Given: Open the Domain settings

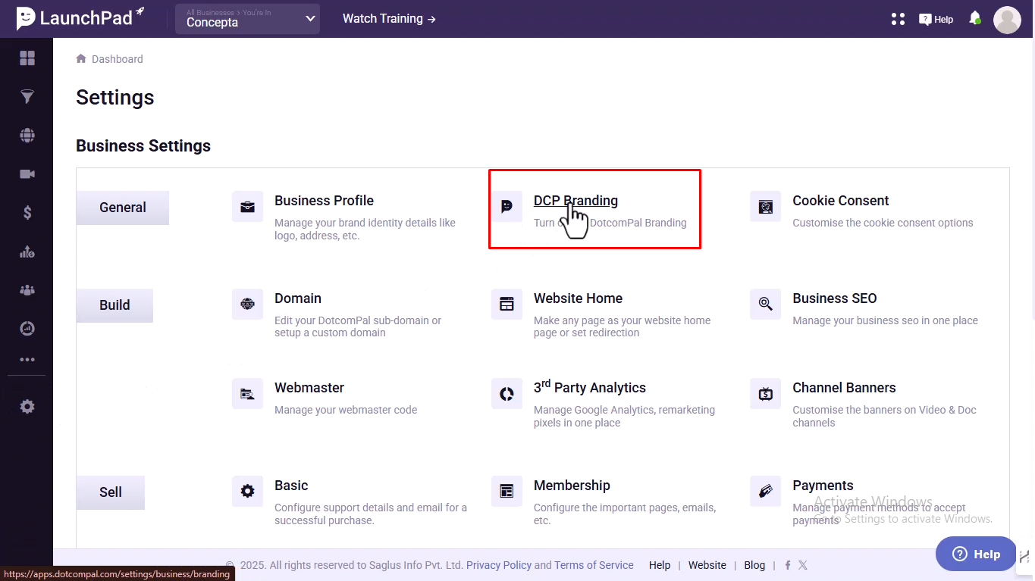Looking at the screenshot, I should (x=298, y=298).
